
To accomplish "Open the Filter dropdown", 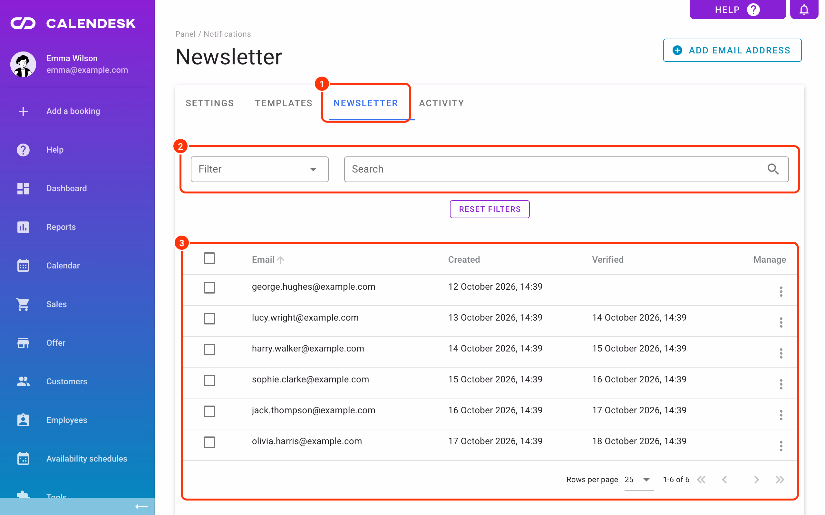I will [259, 169].
